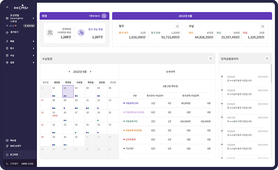Image resolution: width=278 pixels, height=170 pixels.
Task: Expand the 회원 menu arrow
Action: point(33,41)
